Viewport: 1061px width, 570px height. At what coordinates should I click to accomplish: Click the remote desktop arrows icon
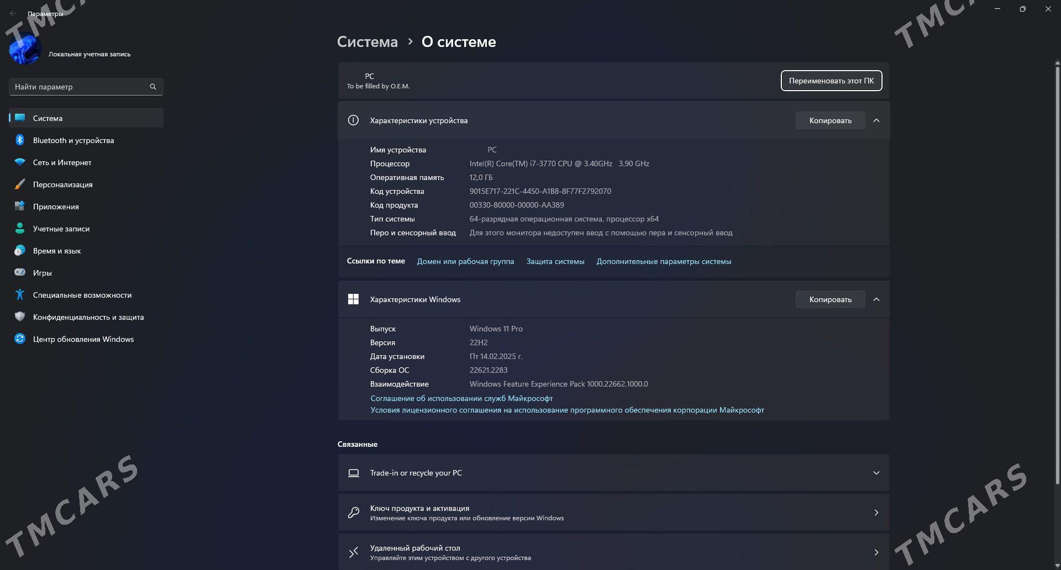pos(354,552)
